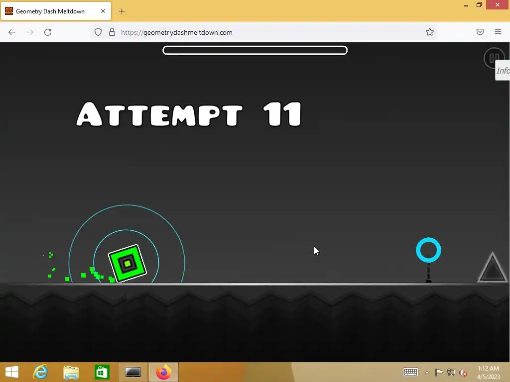Open the Windows Start menu

12,372
